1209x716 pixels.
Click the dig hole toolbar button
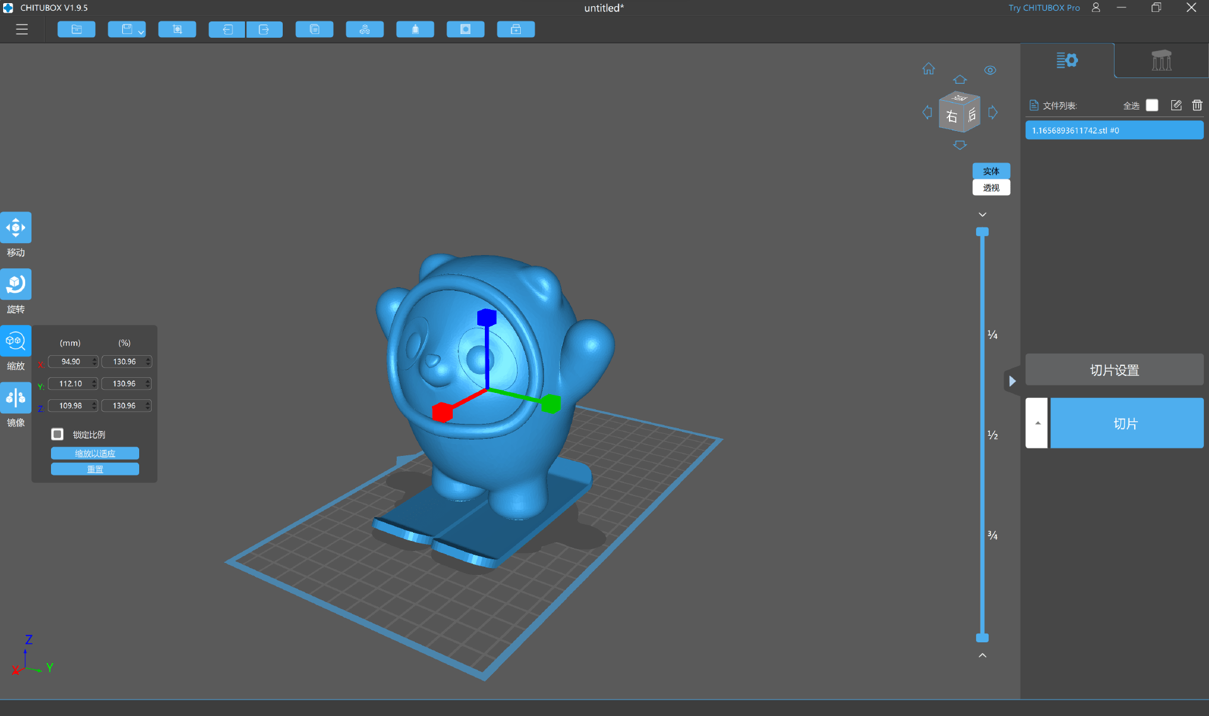465,30
